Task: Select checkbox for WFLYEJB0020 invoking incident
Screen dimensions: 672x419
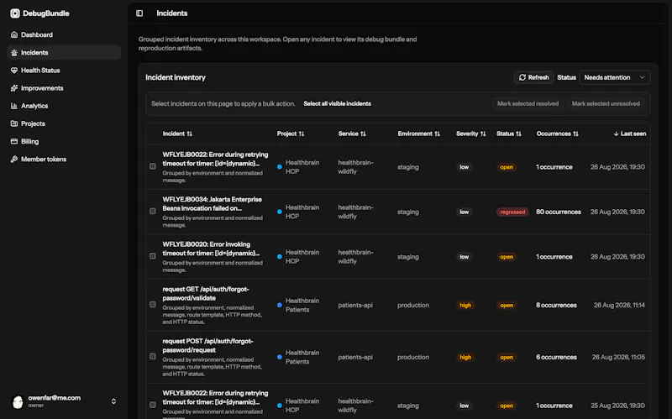Action: (153, 256)
